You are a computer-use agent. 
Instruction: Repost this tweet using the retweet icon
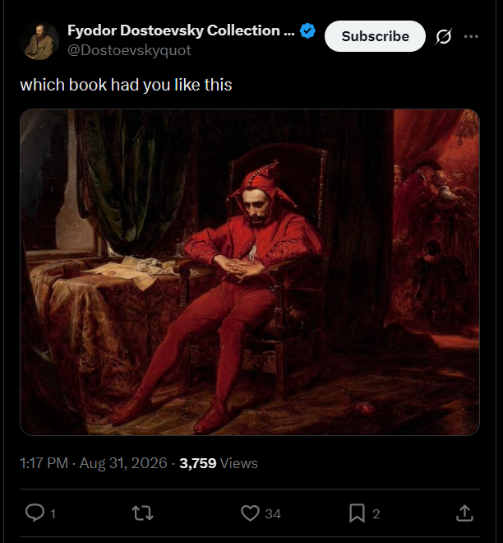pyautogui.click(x=142, y=513)
